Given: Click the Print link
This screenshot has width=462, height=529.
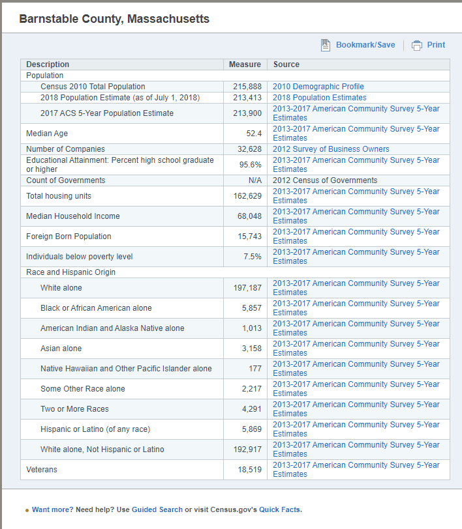Looking at the screenshot, I should (x=436, y=45).
